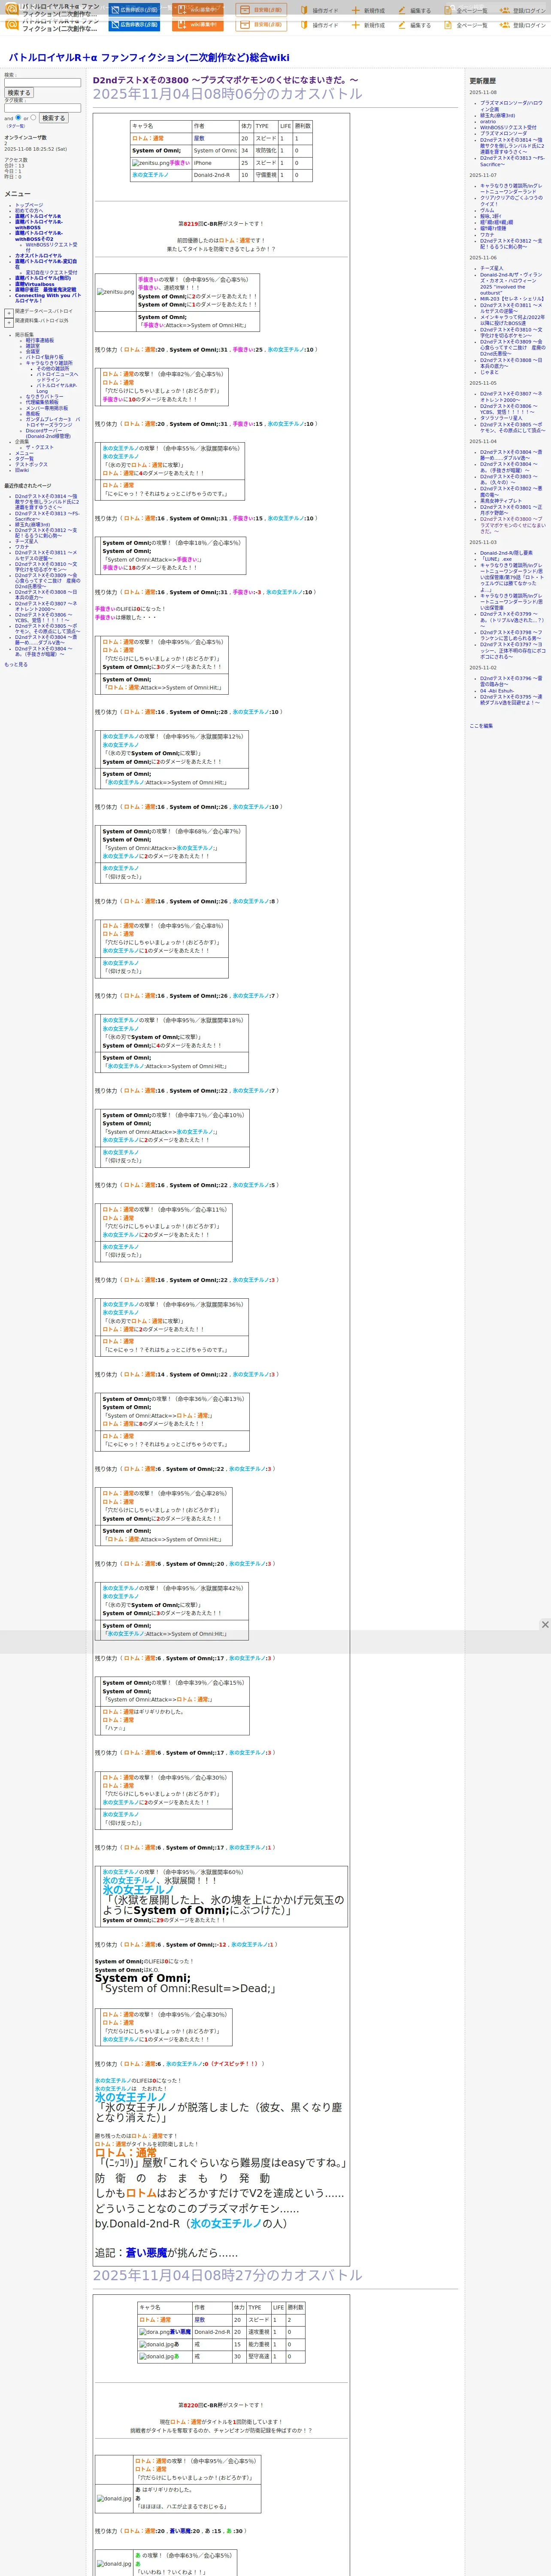Click zenitsu.png image in first character table
The width and height of the screenshot is (551, 2576).
[x=150, y=163]
